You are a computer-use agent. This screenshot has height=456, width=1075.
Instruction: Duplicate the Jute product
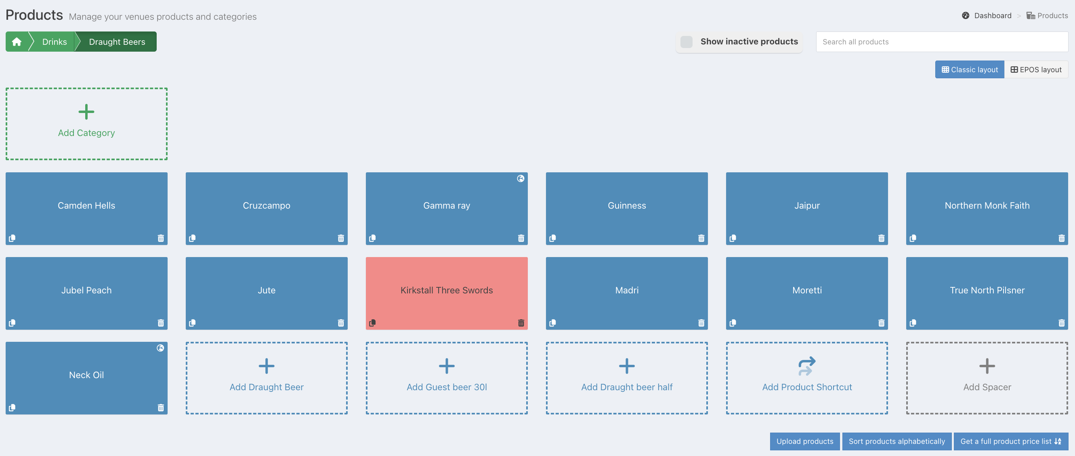pos(192,323)
